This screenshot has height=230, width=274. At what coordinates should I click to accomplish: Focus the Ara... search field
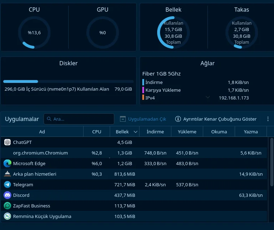tap(79, 119)
